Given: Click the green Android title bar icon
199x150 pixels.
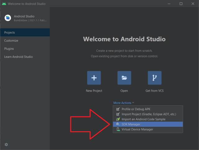Looking at the screenshot, I should point(4,4).
